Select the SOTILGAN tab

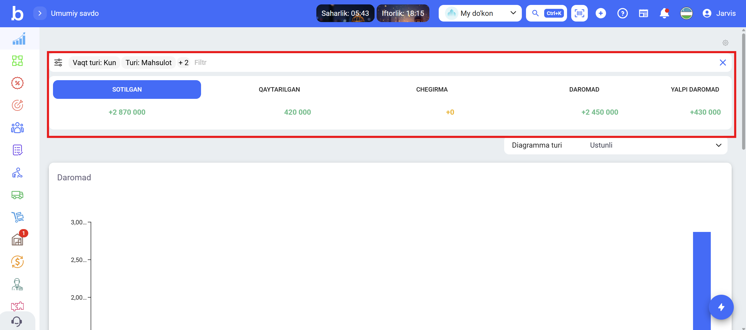[127, 90]
